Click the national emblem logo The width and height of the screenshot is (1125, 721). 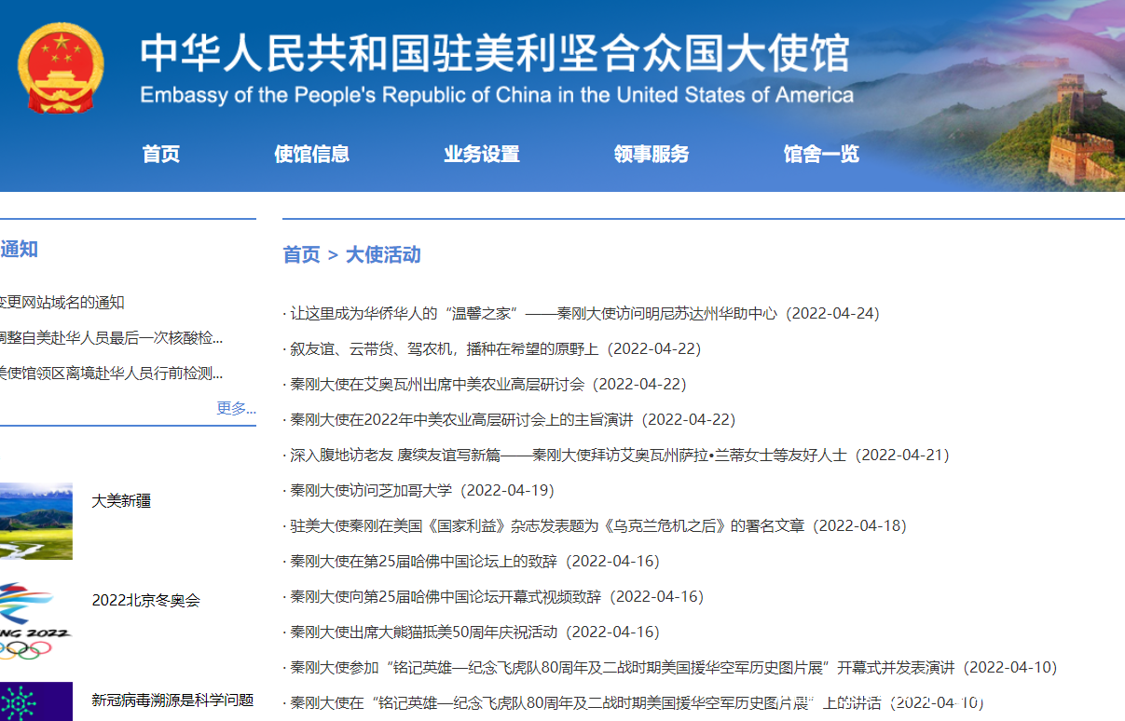(x=60, y=68)
